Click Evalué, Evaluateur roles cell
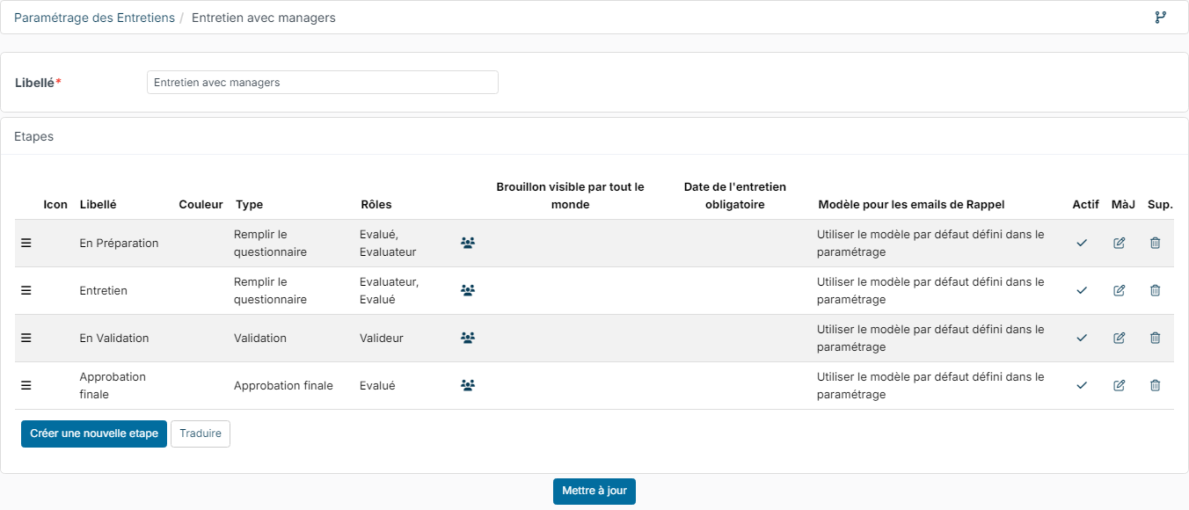Screen dimensions: 1189x510 pyautogui.click(x=388, y=243)
